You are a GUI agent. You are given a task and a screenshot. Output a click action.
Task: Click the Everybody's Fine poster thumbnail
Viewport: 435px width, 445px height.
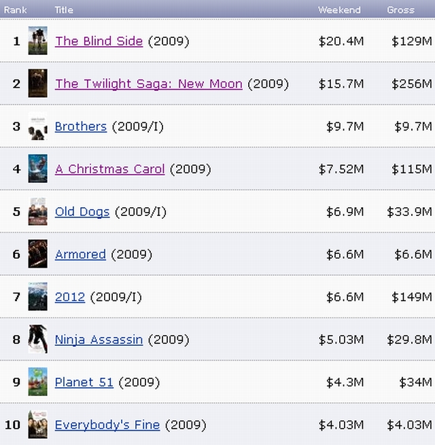pos(37,425)
